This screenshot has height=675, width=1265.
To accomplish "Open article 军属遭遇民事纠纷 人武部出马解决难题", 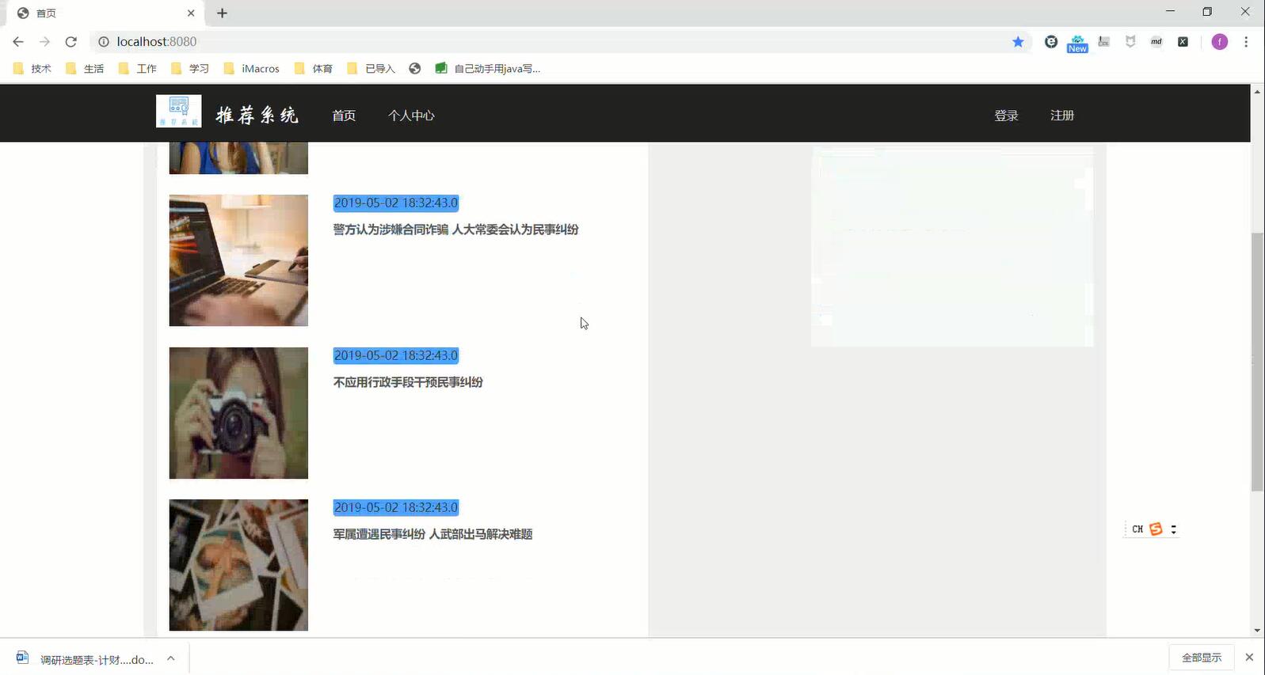I will pos(432,534).
